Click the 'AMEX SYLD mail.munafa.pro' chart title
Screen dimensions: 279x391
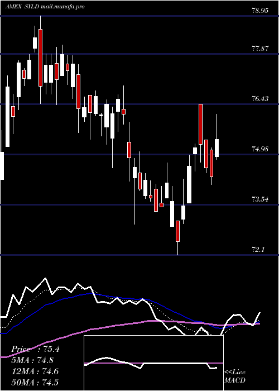pyautogui.click(x=45, y=7)
